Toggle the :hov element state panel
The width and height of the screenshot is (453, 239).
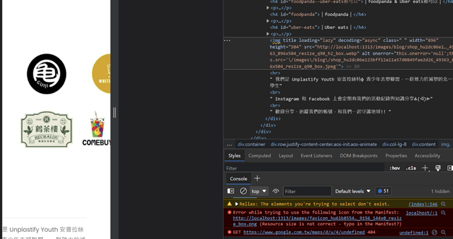(395, 168)
